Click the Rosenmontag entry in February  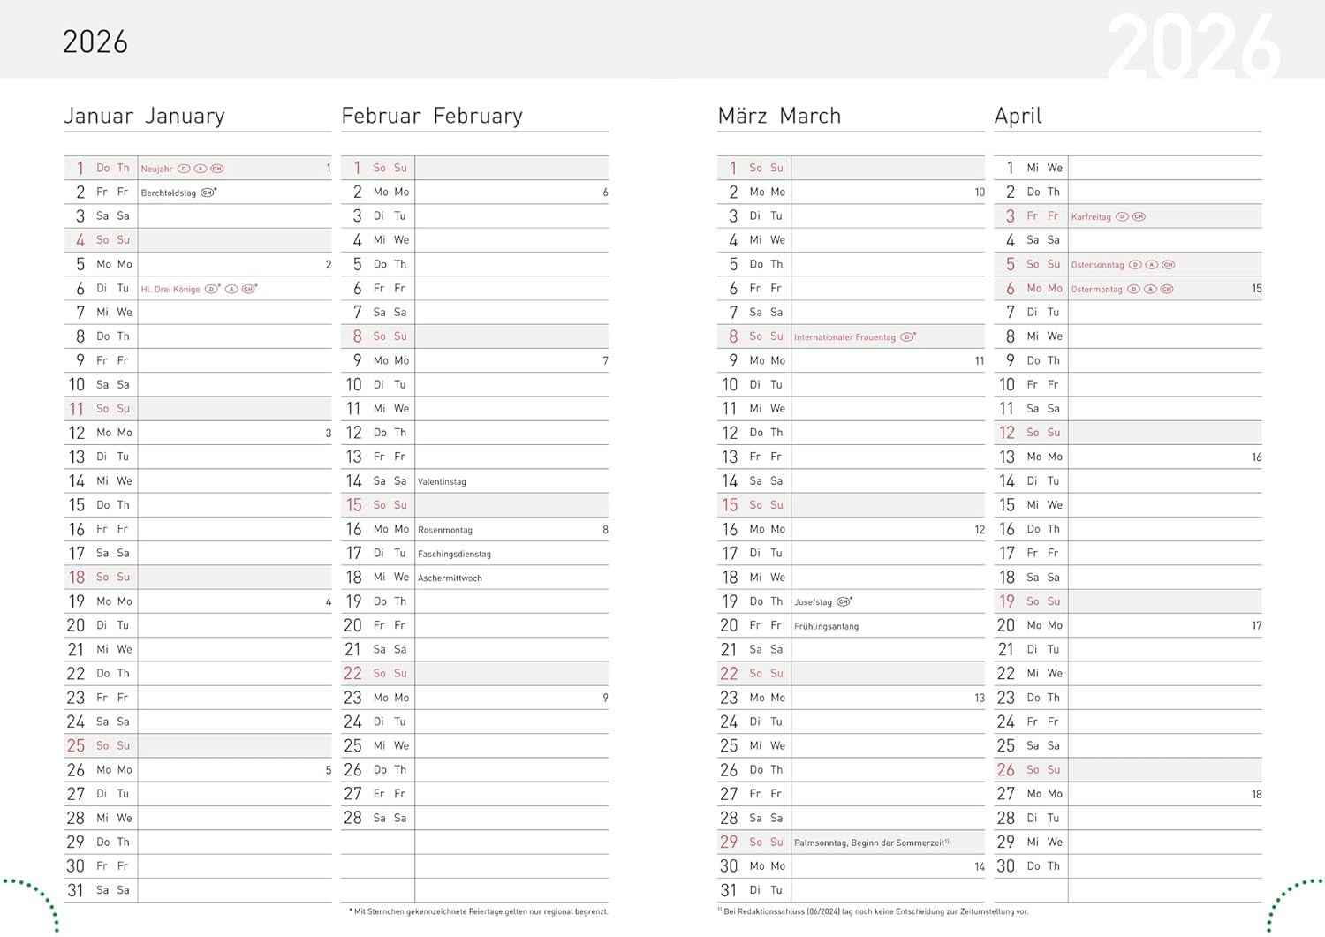(445, 531)
